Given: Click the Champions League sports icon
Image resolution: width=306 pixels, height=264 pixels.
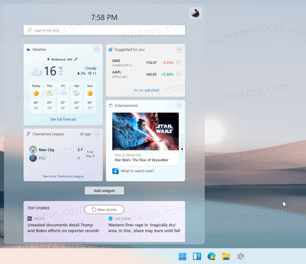Looking at the screenshot, I should coord(28,134).
